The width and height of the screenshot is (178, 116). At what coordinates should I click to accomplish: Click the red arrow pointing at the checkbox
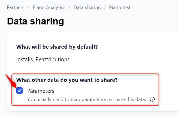[x=11, y=82]
